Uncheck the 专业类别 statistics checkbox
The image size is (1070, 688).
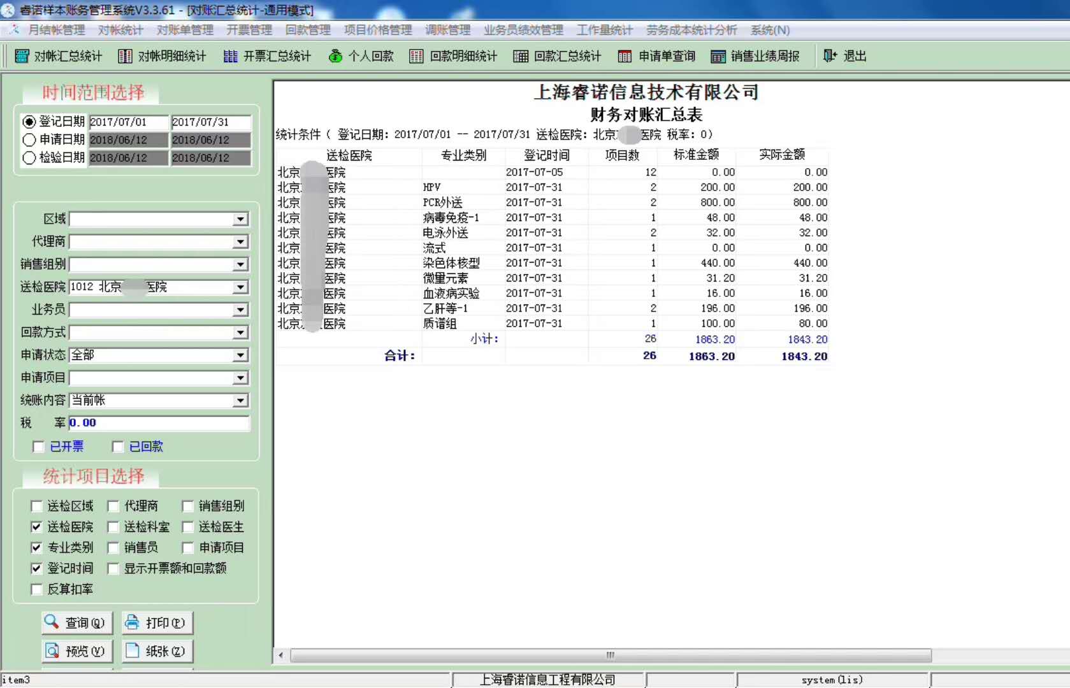coord(36,548)
